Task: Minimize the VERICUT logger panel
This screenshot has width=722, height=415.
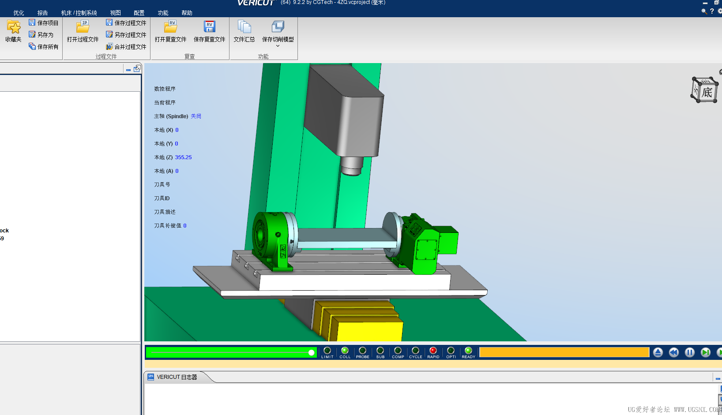Action: 718,378
